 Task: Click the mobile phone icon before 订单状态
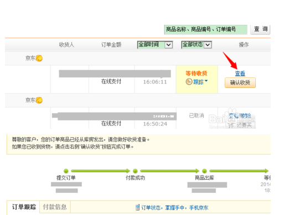click(138, 207)
